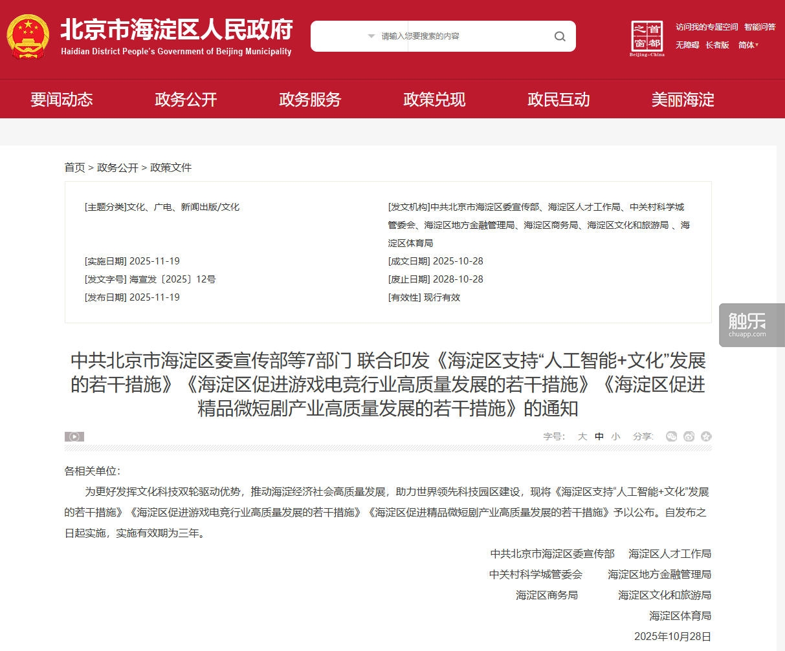Click the 首页 breadcrumb link
785x651 pixels.
click(x=74, y=167)
